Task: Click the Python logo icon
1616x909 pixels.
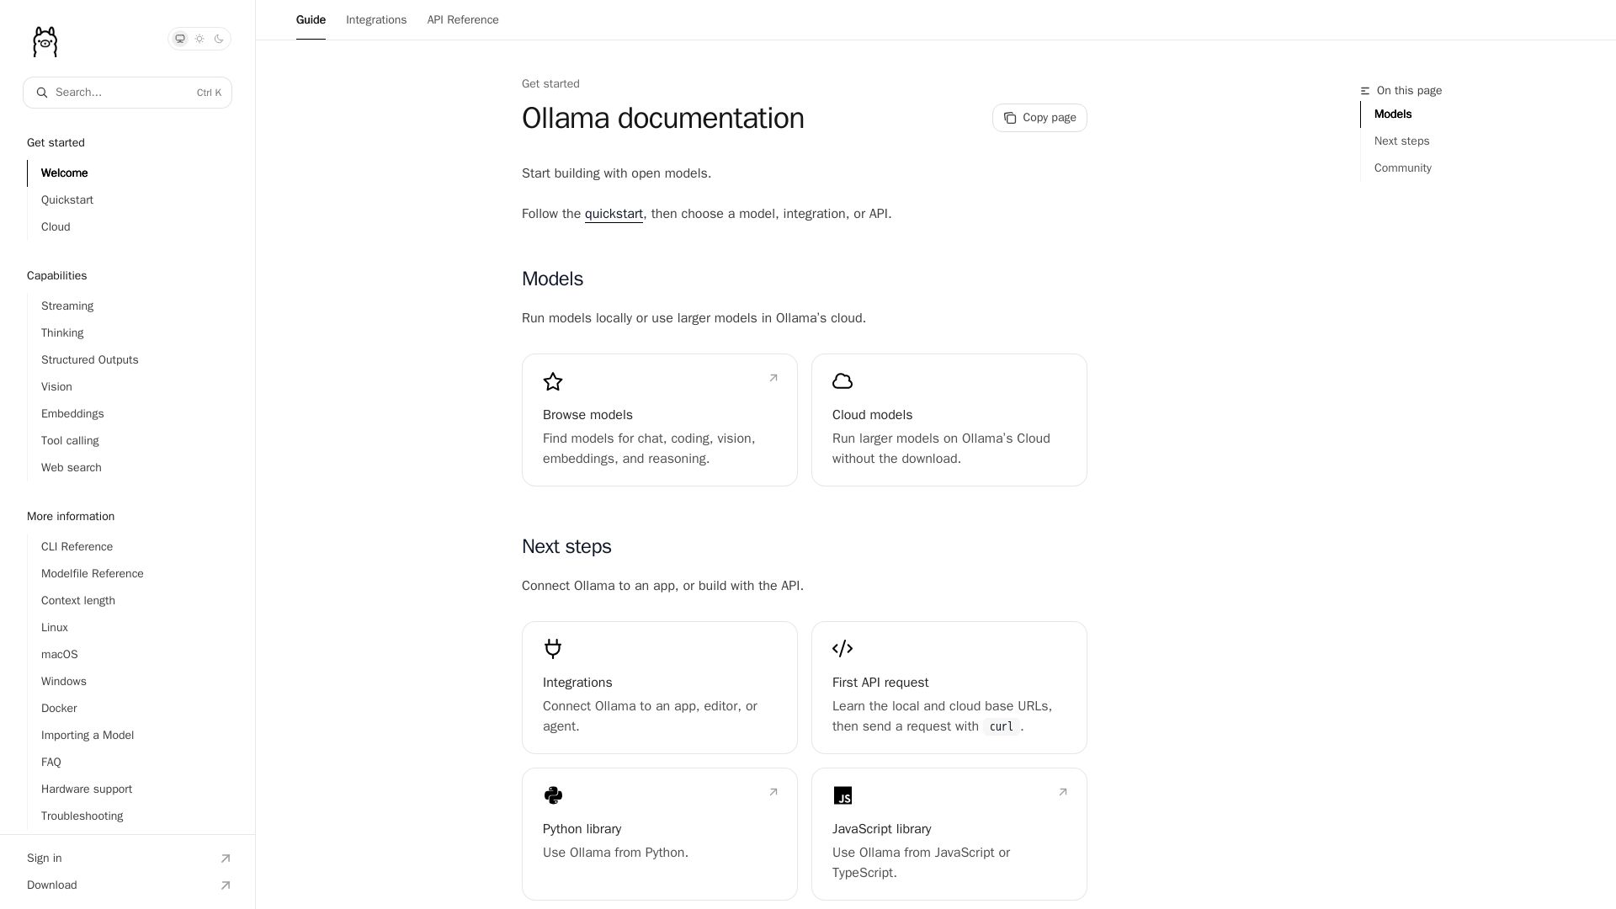Action: point(553,795)
